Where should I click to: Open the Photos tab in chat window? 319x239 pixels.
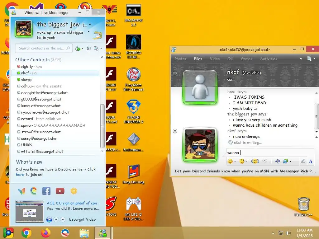pos(180,59)
